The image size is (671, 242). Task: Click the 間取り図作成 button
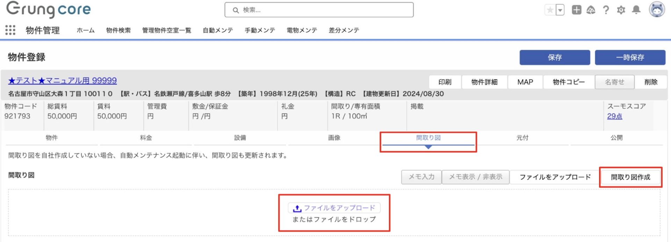(x=630, y=177)
